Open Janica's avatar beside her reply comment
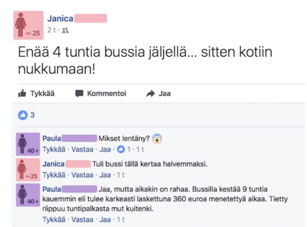The height and width of the screenshot is (227, 307). pyautogui.click(x=28, y=170)
